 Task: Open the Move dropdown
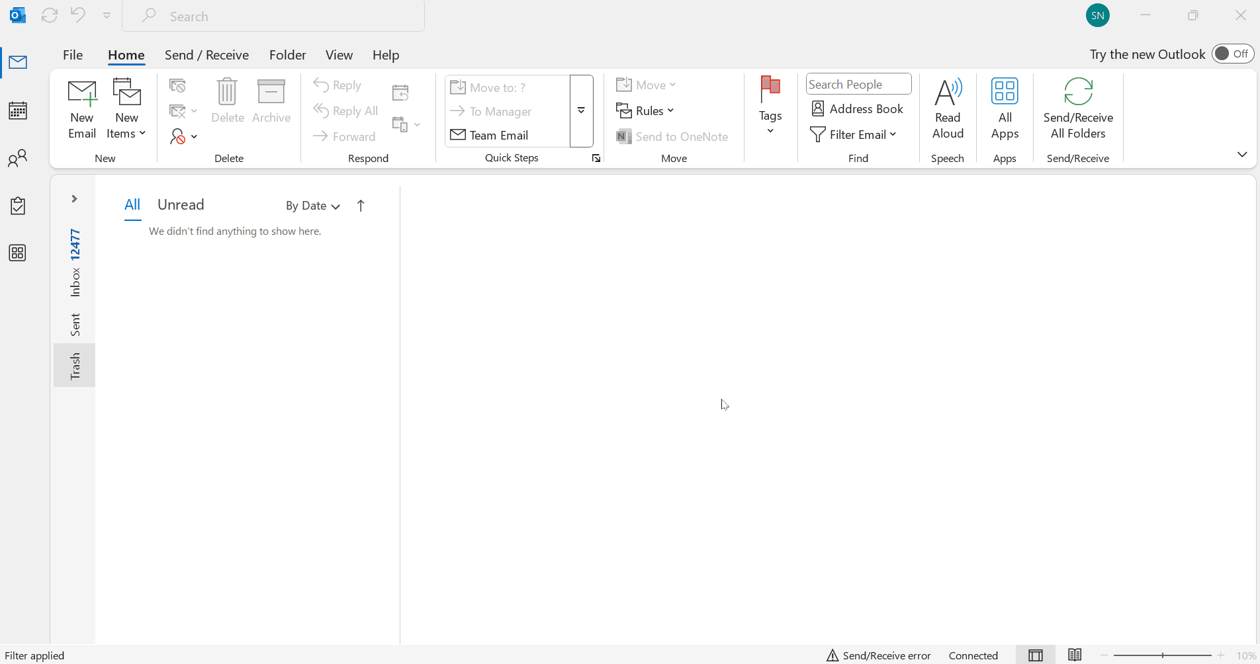point(646,85)
